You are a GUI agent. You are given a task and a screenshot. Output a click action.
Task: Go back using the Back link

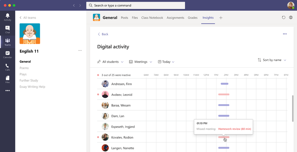click(103, 34)
